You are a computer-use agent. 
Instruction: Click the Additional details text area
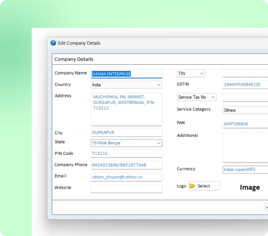[245, 147]
